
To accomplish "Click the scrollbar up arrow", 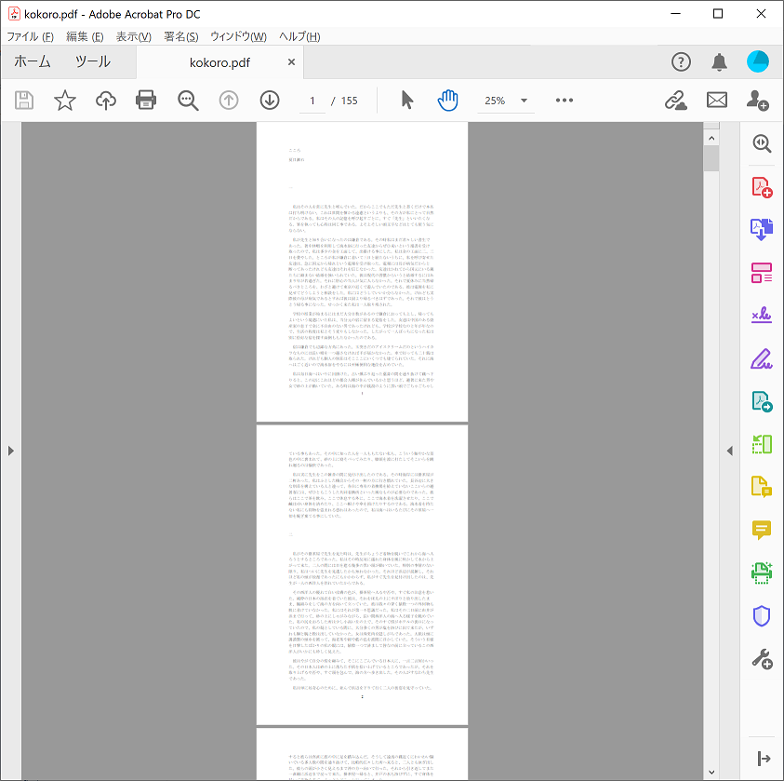I will pos(711,138).
